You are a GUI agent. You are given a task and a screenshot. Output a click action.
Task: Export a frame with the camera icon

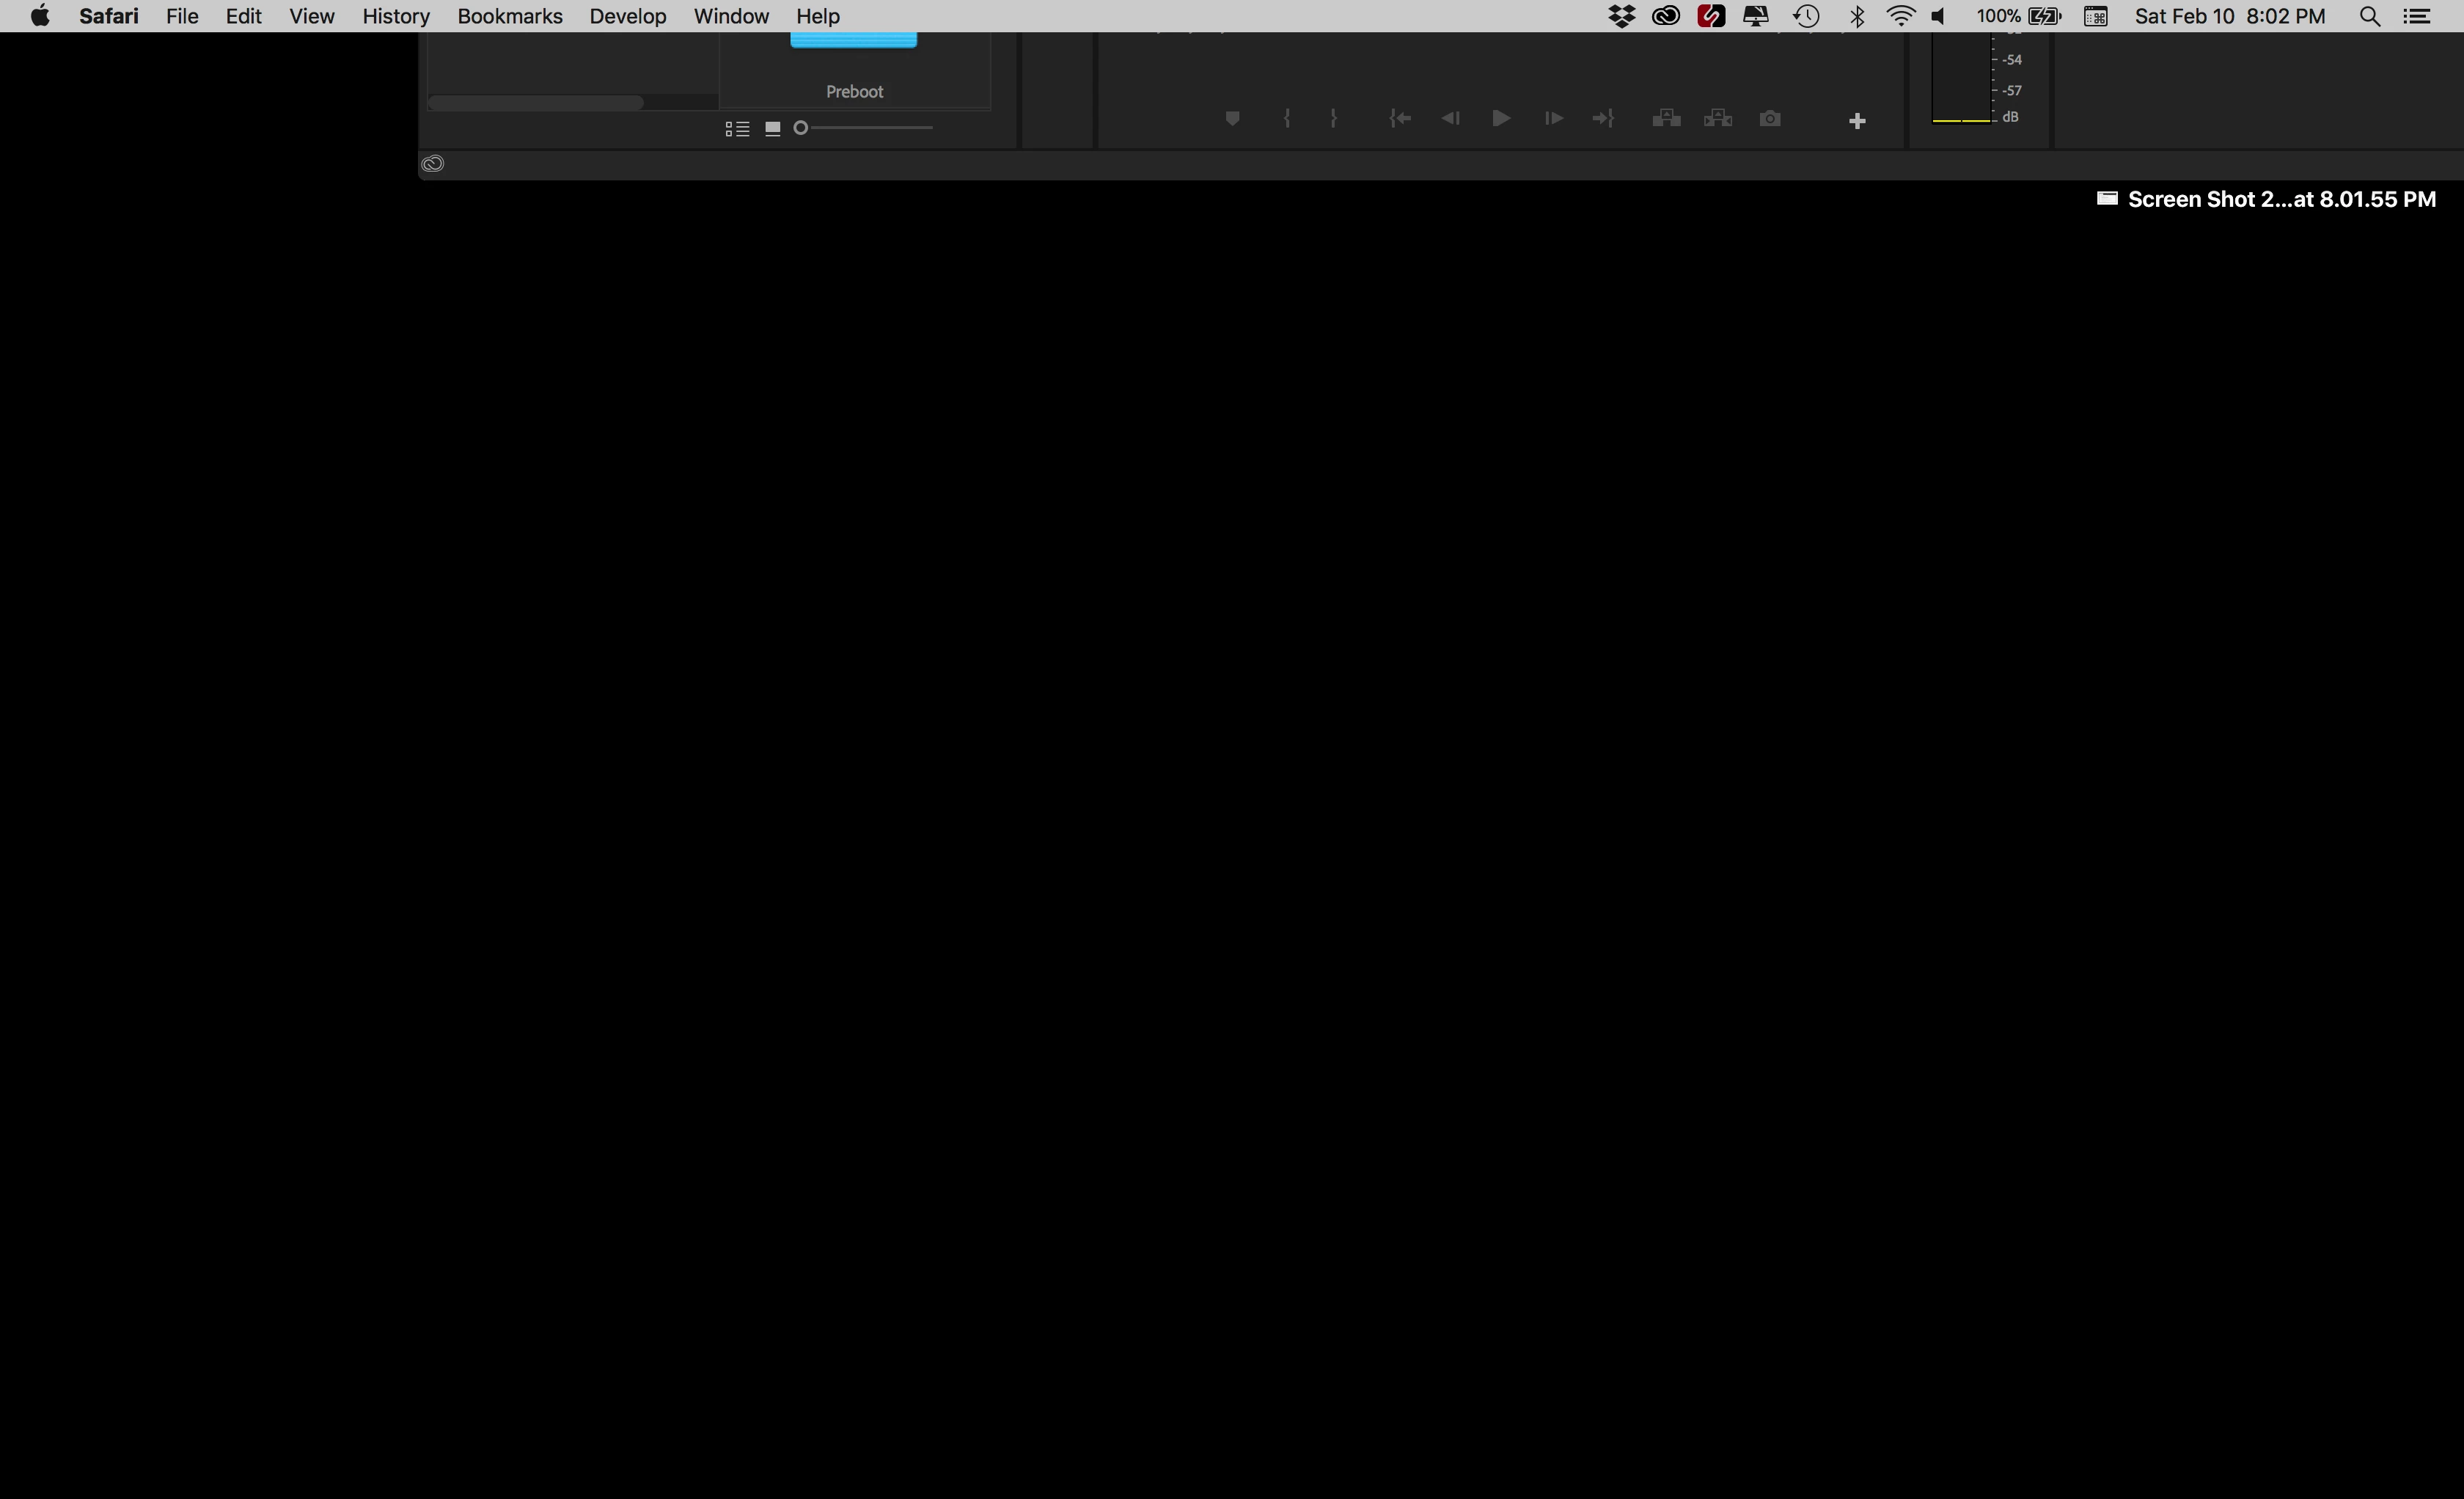pyautogui.click(x=1769, y=119)
